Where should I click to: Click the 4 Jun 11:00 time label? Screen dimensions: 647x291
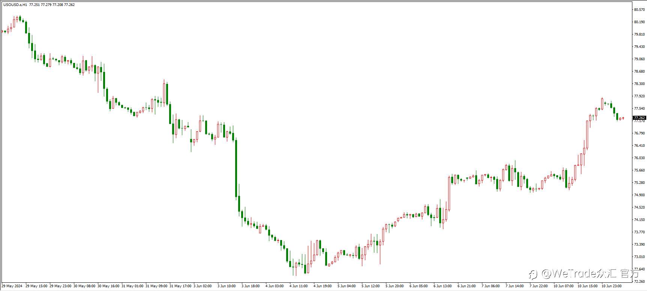tap(299, 286)
